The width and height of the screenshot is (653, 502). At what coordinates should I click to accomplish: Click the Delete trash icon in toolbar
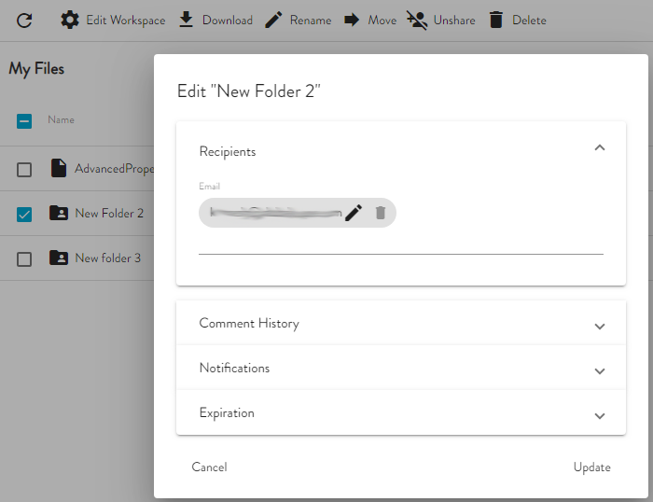(496, 20)
